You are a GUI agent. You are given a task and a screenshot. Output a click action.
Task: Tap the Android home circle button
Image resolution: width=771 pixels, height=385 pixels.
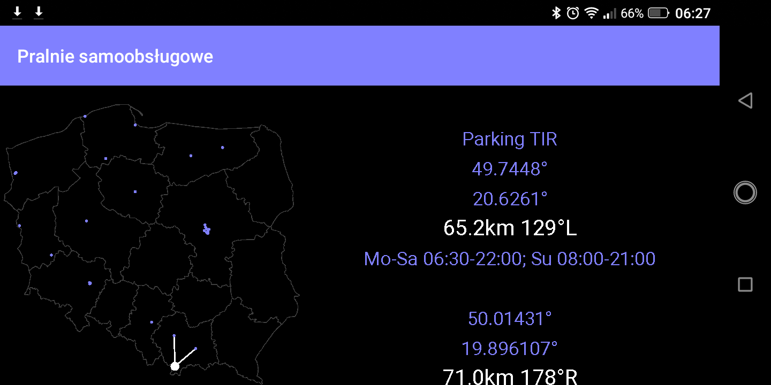[x=745, y=192]
